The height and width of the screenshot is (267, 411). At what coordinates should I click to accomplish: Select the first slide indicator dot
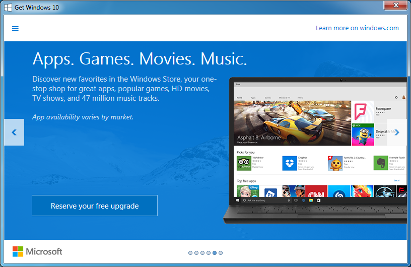tap(190, 253)
